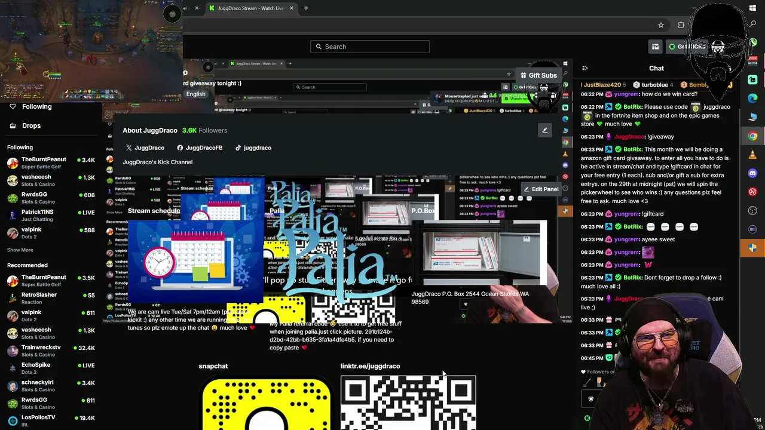
Task: Click the Edit Panel button
Action: pyautogui.click(x=540, y=189)
